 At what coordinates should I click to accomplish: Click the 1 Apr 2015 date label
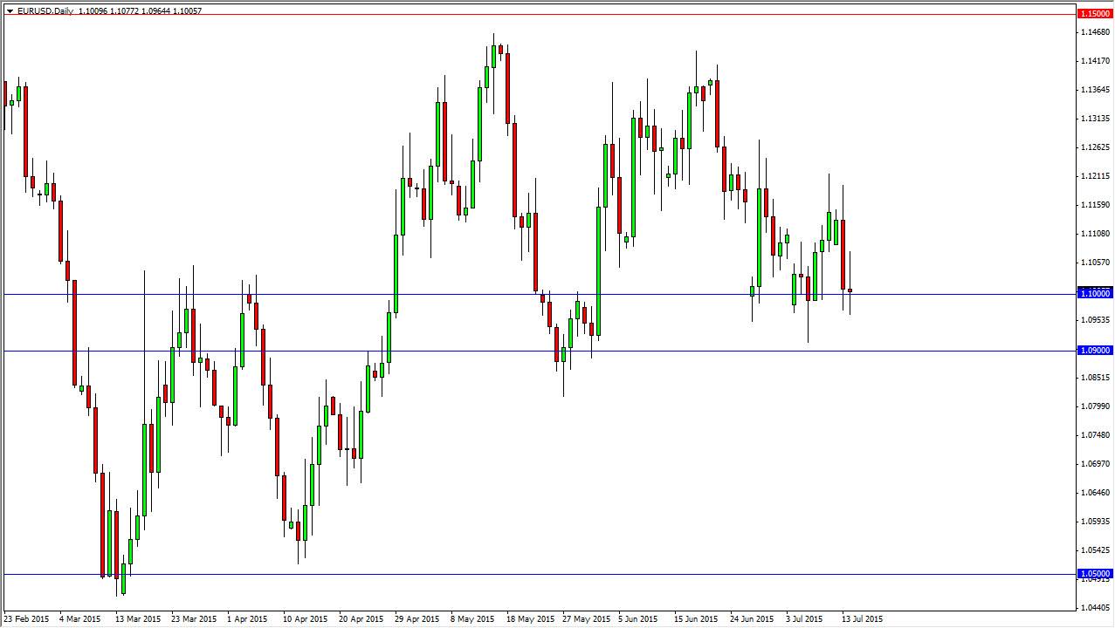(x=247, y=619)
